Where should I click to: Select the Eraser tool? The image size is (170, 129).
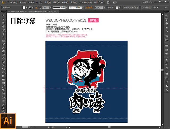click(3, 55)
